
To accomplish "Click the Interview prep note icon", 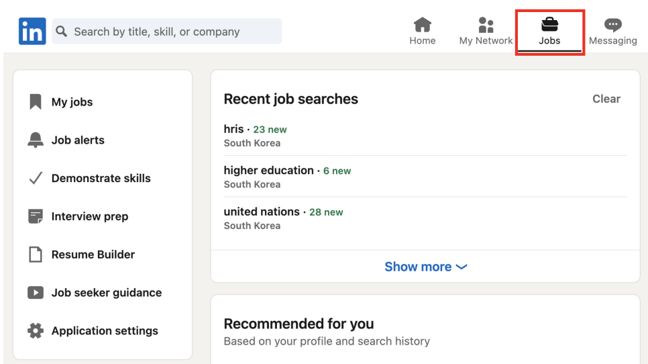I will tap(36, 216).
